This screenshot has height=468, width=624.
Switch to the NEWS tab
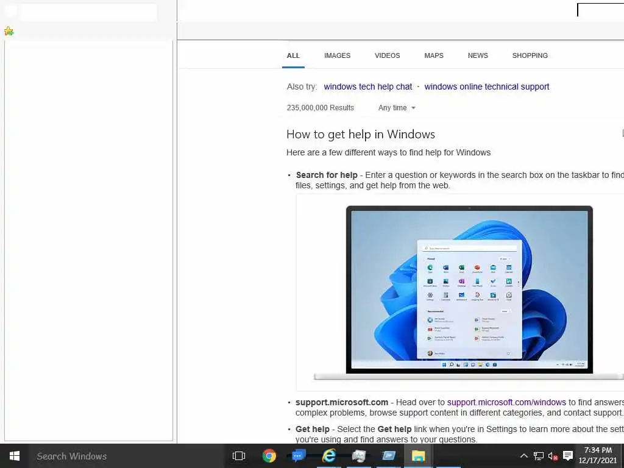click(x=478, y=55)
